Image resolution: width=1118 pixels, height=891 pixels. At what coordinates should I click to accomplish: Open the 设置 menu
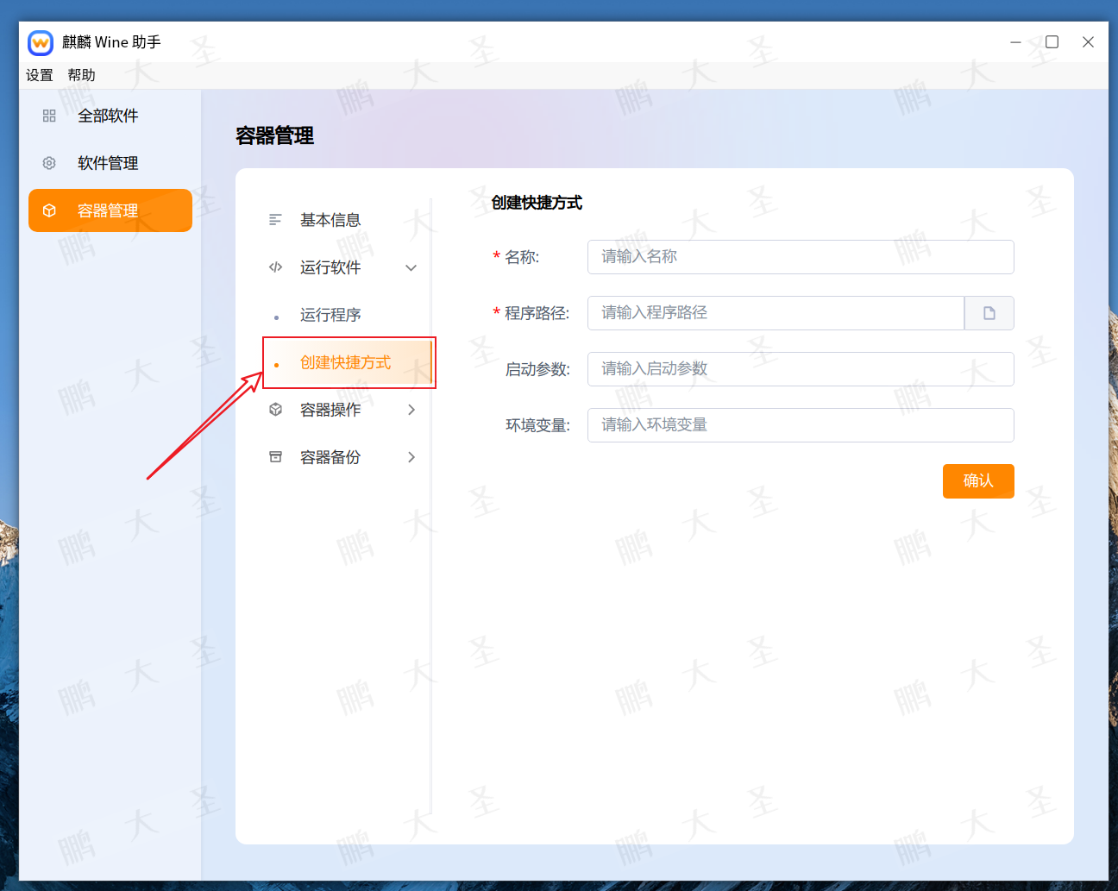pyautogui.click(x=40, y=75)
